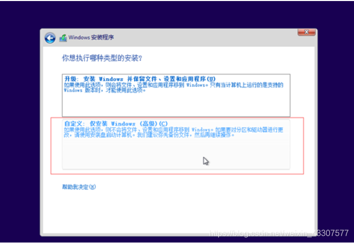
Task: Open the 帮助我决定(H) help link
Action: [79, 187]
